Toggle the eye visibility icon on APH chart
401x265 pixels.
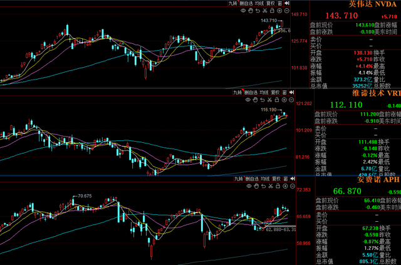tap(249, 186)
